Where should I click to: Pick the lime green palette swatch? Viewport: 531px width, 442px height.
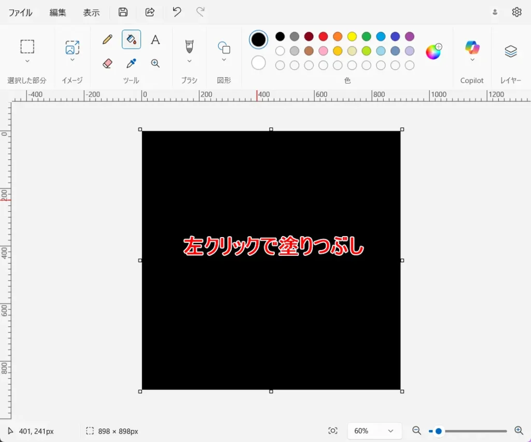(x=367, y=51)
